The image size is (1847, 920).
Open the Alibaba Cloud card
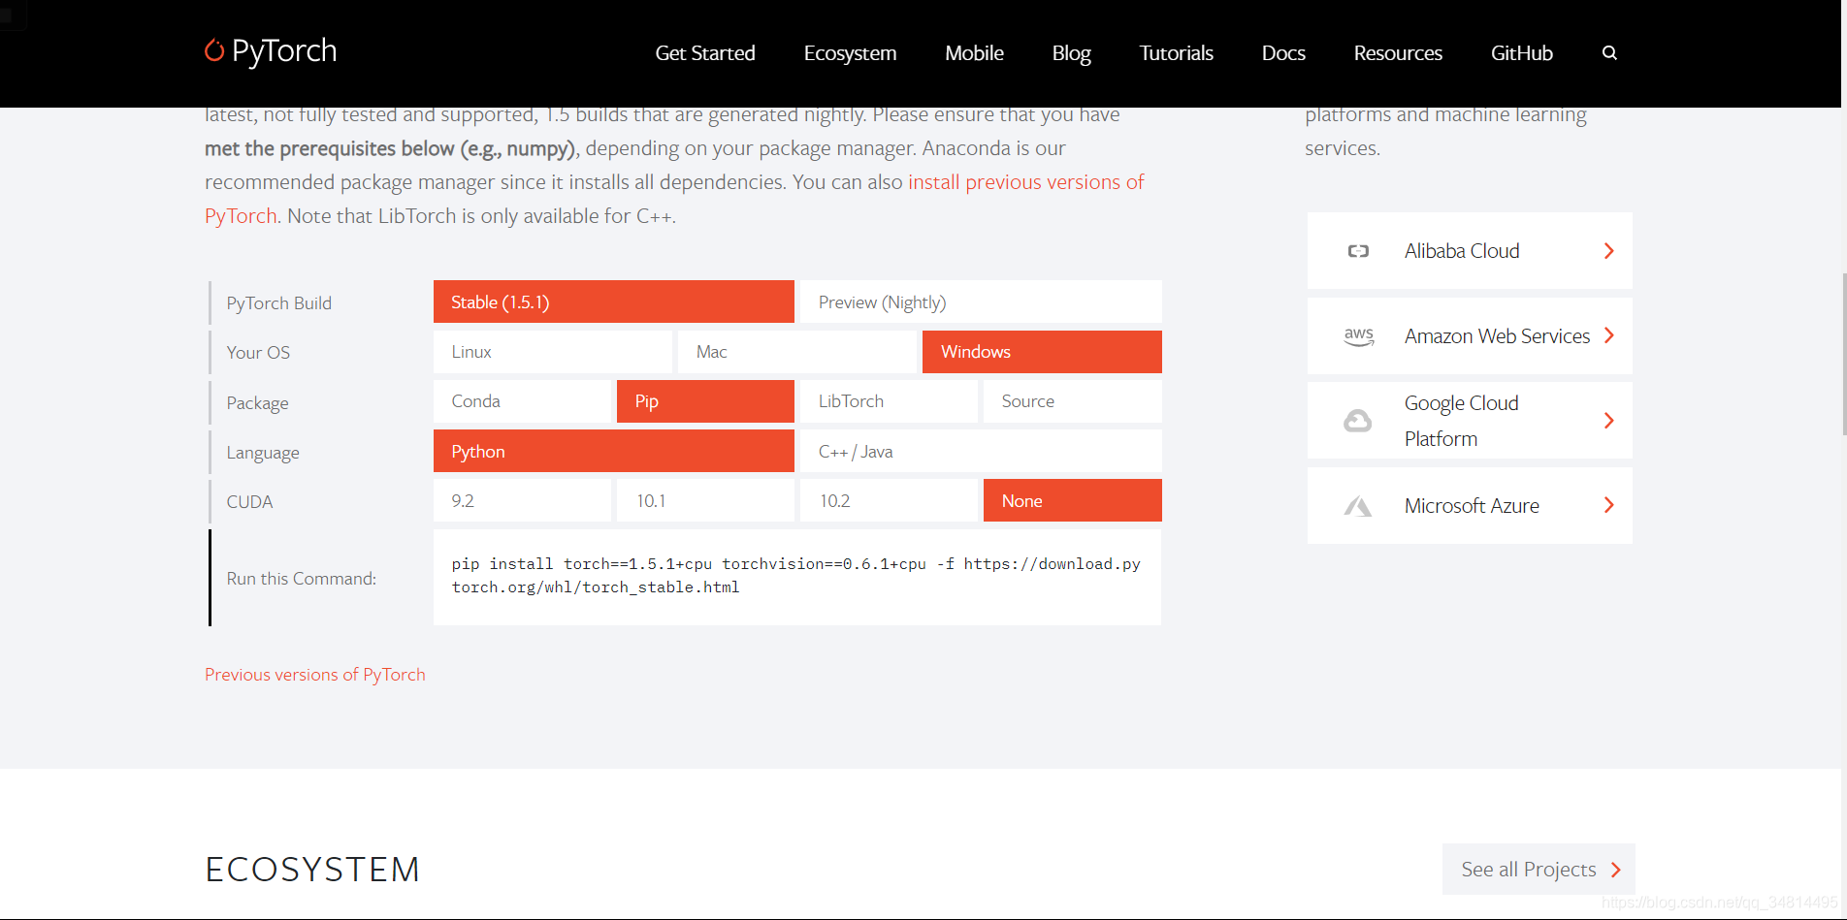point(1470,251)
